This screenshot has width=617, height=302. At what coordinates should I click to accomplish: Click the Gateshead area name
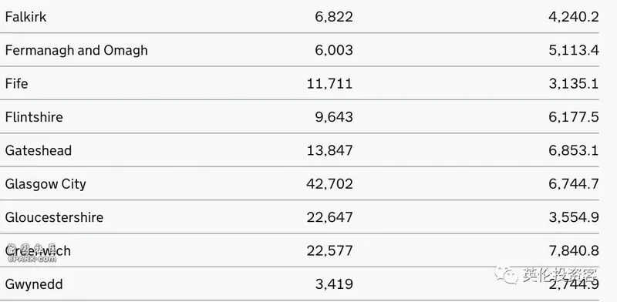pos(38,150)
